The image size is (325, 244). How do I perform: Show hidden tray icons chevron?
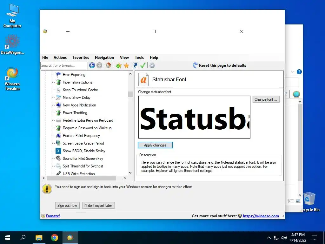pyautogui.click(x=269, y=238)
